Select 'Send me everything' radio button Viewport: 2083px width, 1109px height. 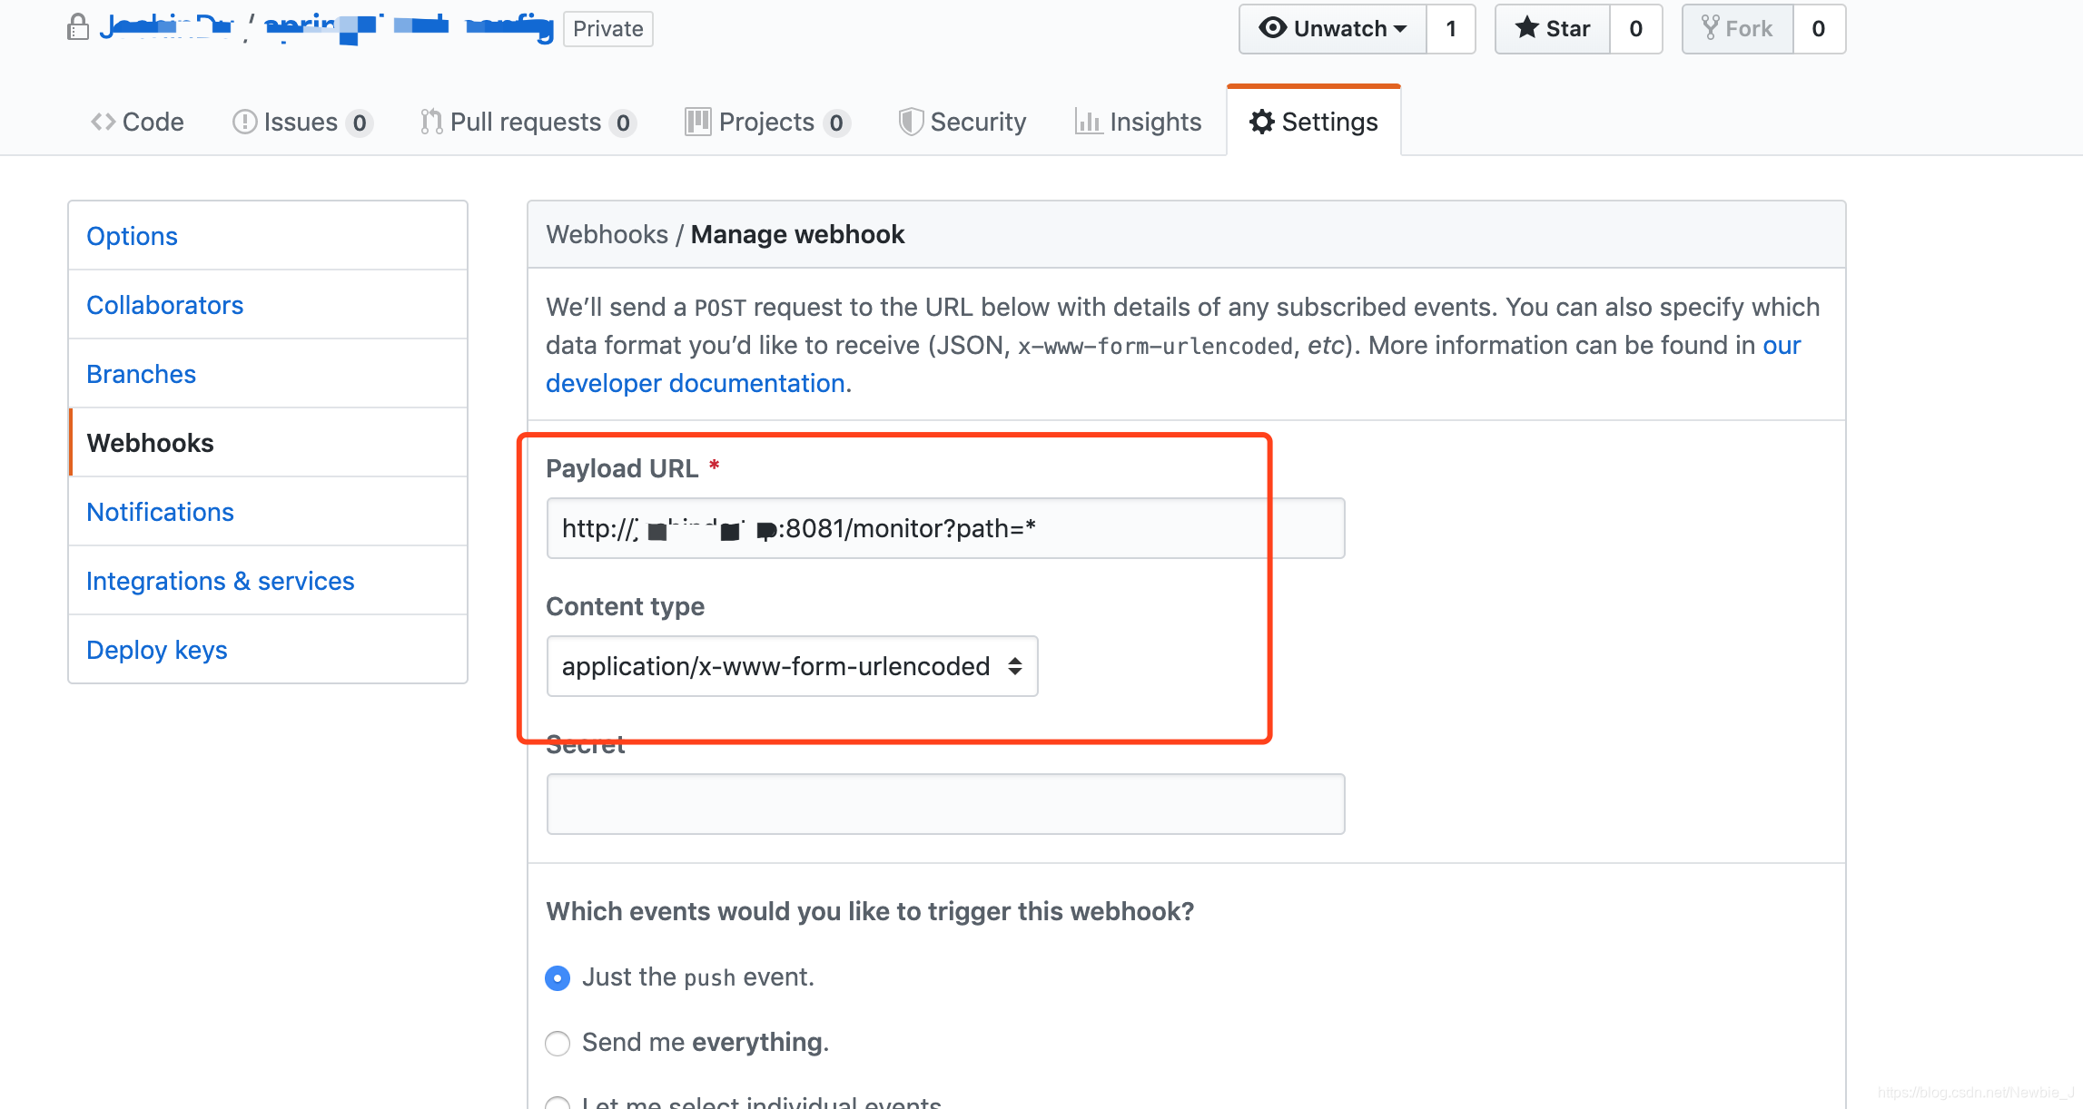[558, 1043]
